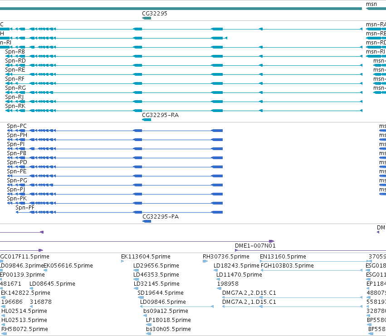Click the CG32295-RA transcript glyph
The width and height of the screenshot is (386, 336).
point(147,120)
